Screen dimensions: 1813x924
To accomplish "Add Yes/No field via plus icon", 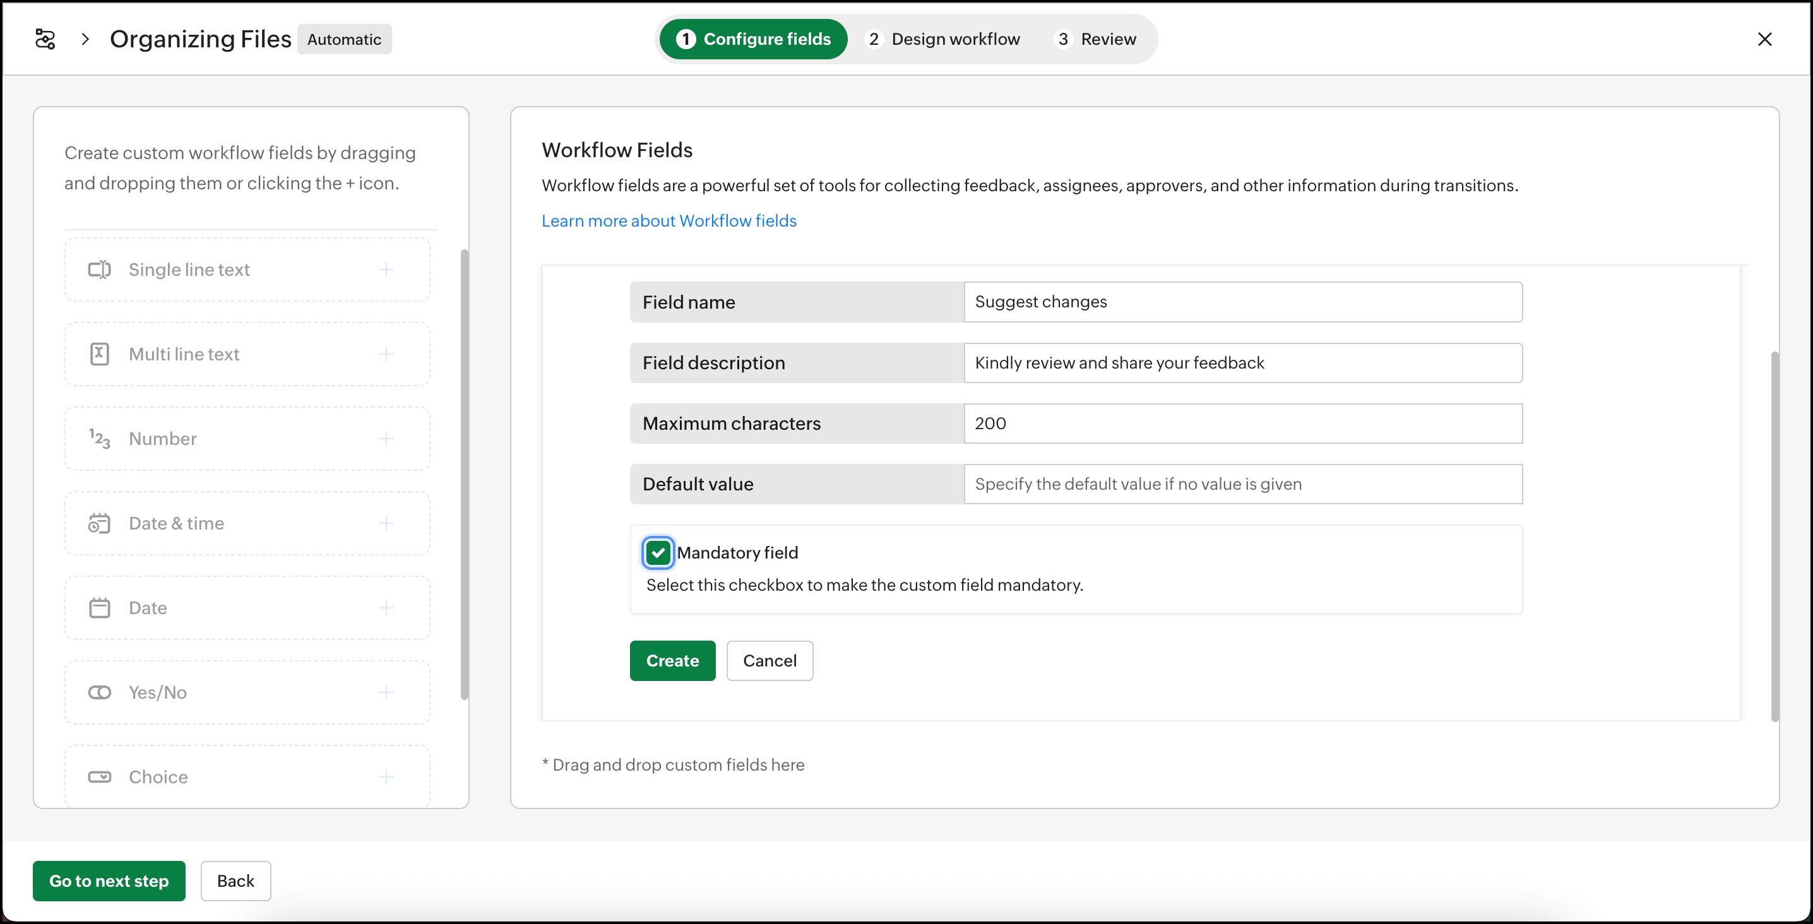I will point(386,692).
